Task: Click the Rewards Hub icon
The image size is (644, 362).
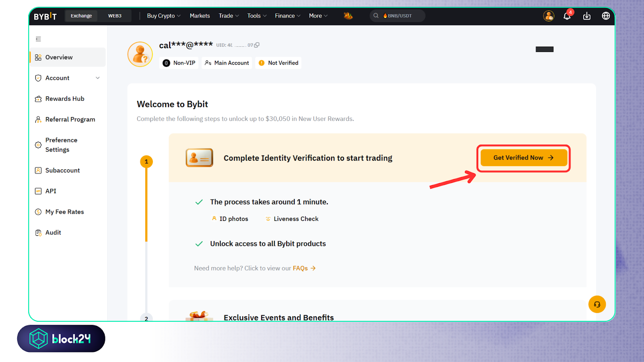Action: pyautogui.click(x=38, y=99)
